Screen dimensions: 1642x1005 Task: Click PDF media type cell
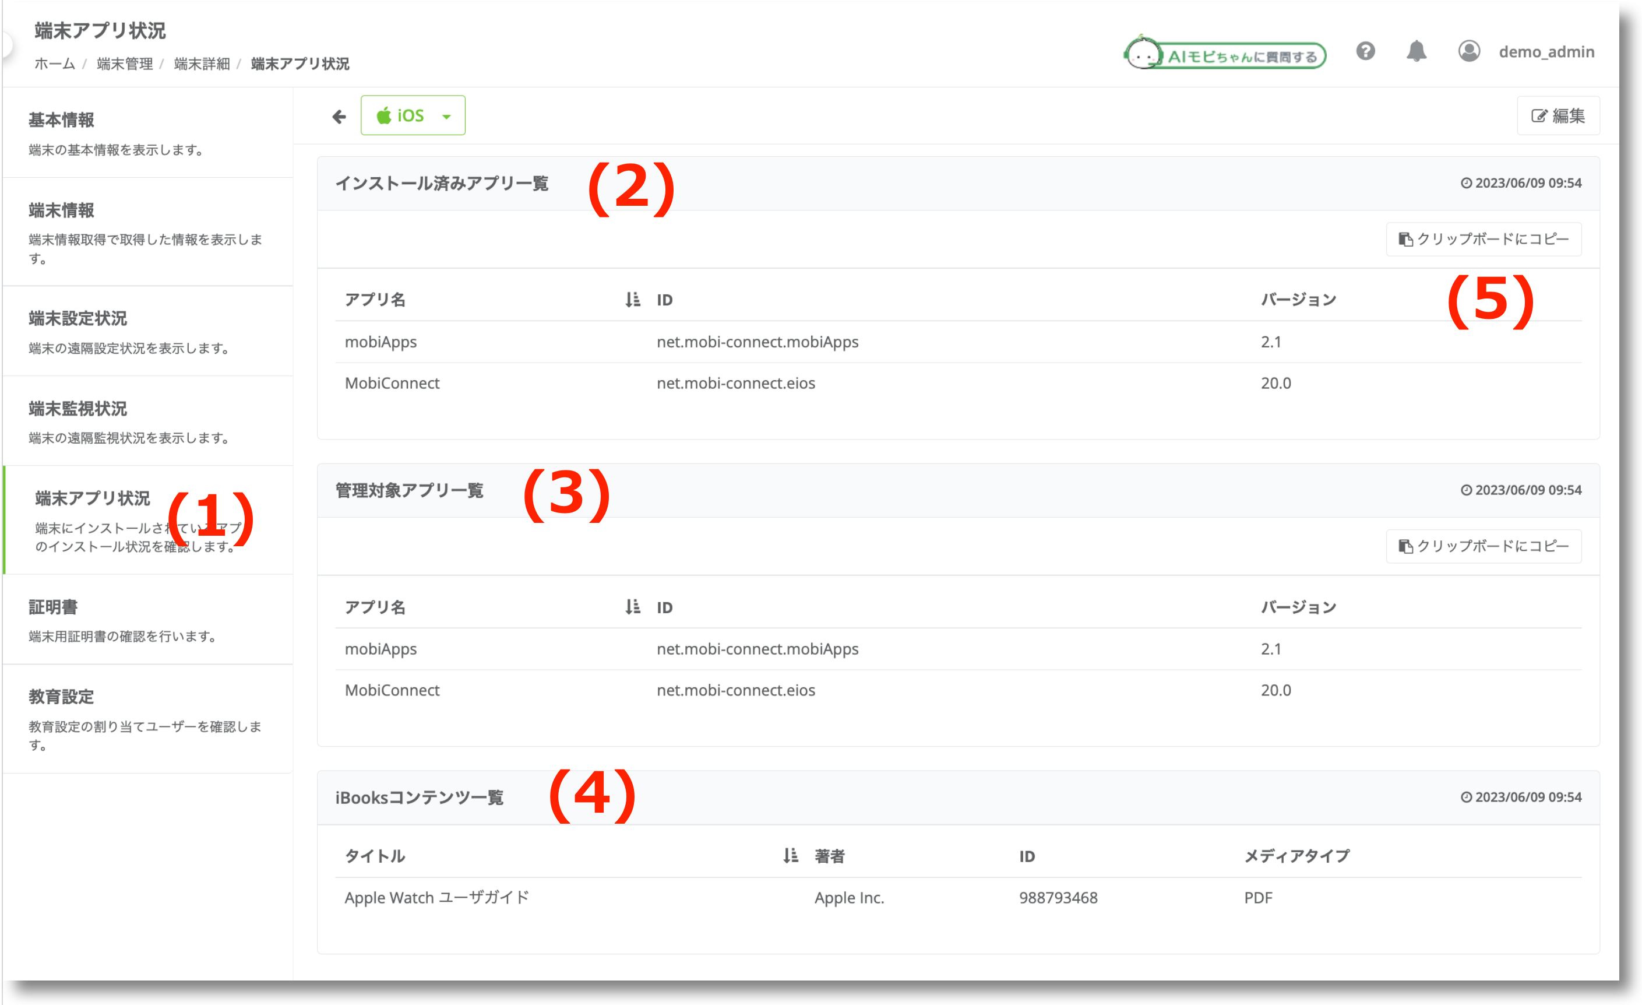pos(1258,898)
